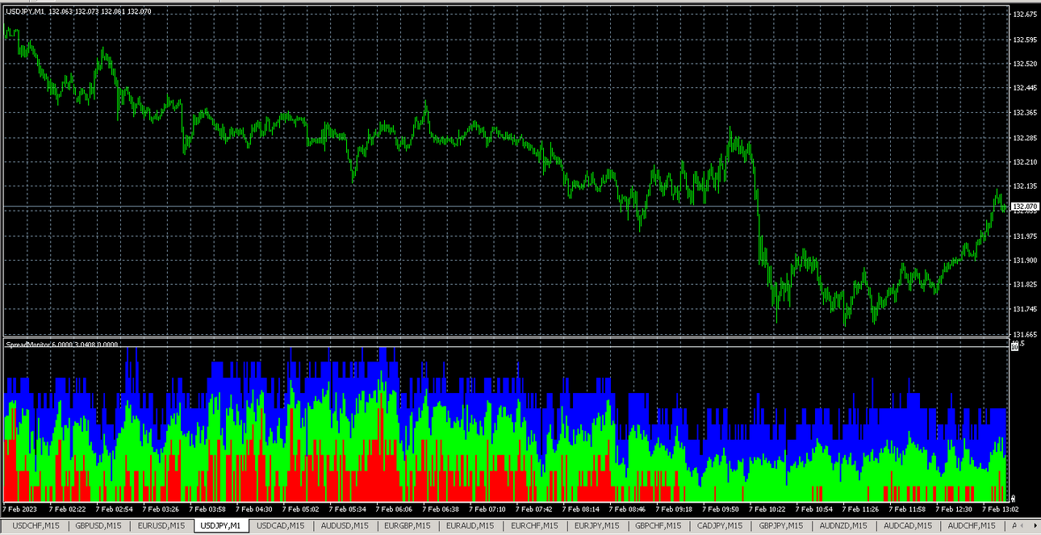Click the 7 Feb 11:58 time label

coord(909,509)
